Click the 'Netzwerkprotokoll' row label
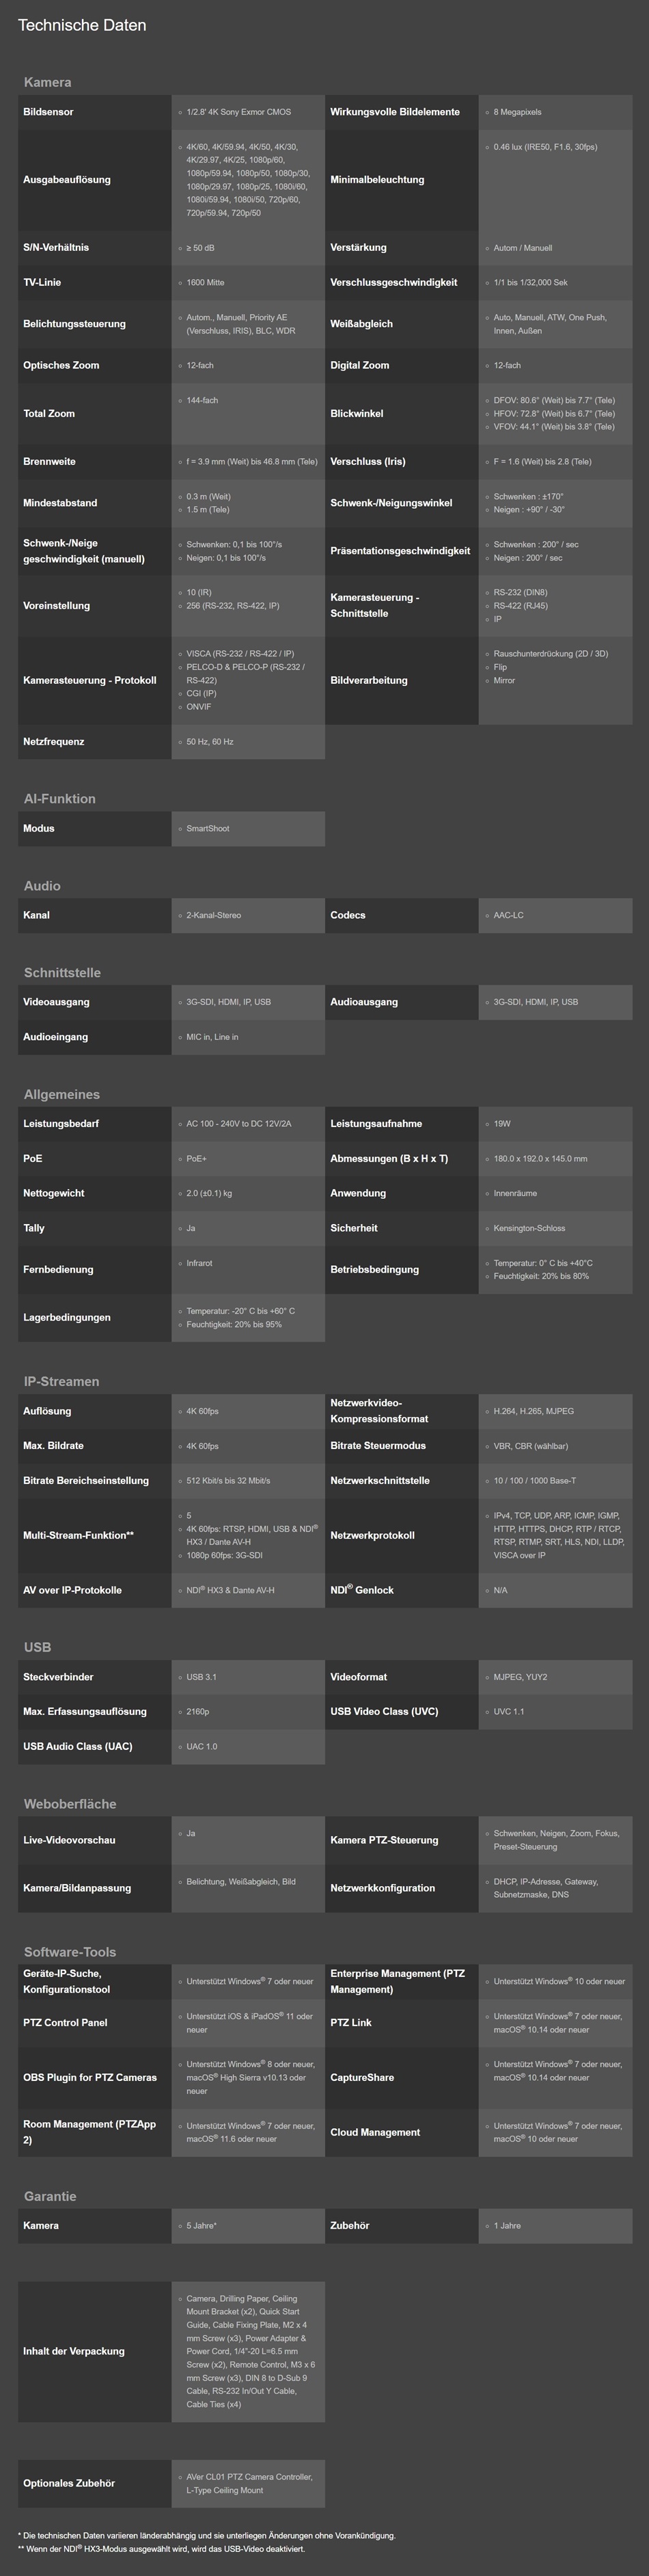 point(372,1535)
